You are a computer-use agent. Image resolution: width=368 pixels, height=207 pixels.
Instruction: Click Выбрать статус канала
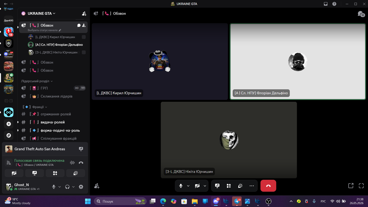[45, 30]
